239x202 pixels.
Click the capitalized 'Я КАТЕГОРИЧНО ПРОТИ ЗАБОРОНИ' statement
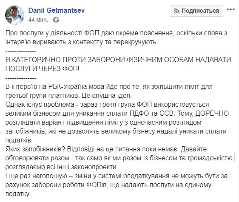[x=118, y=64]
